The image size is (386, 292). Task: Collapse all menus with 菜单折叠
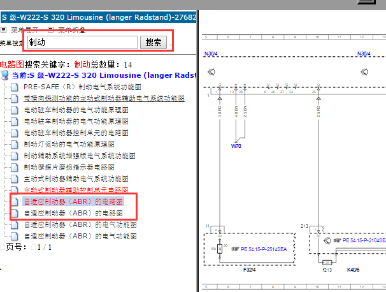[x=71, y=30]
